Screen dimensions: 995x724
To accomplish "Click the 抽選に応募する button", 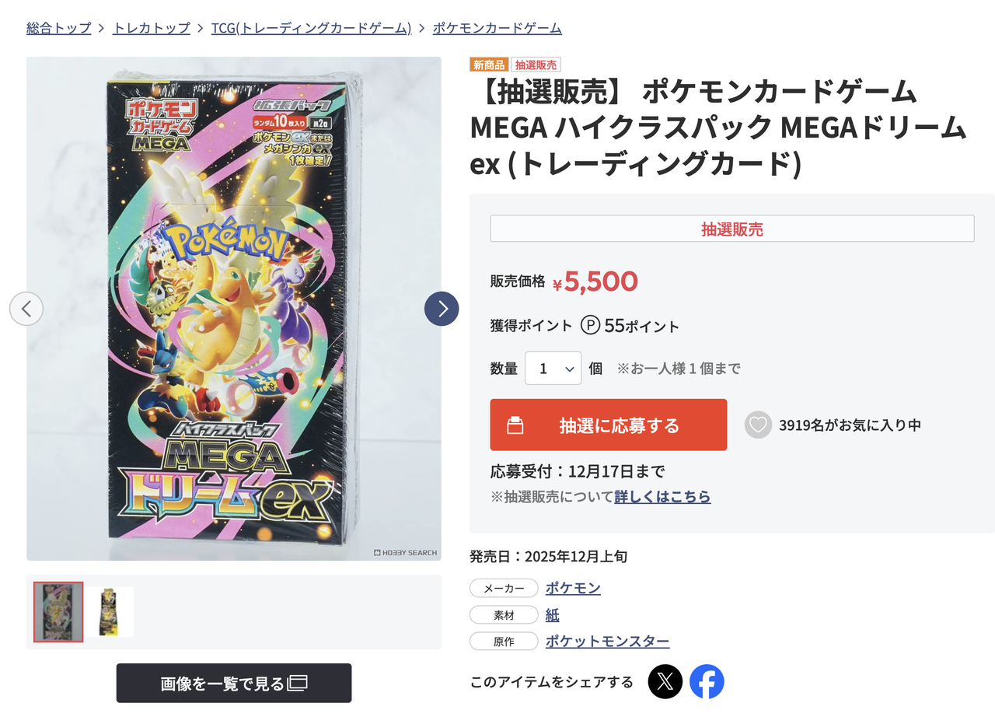I will [608, 425].
